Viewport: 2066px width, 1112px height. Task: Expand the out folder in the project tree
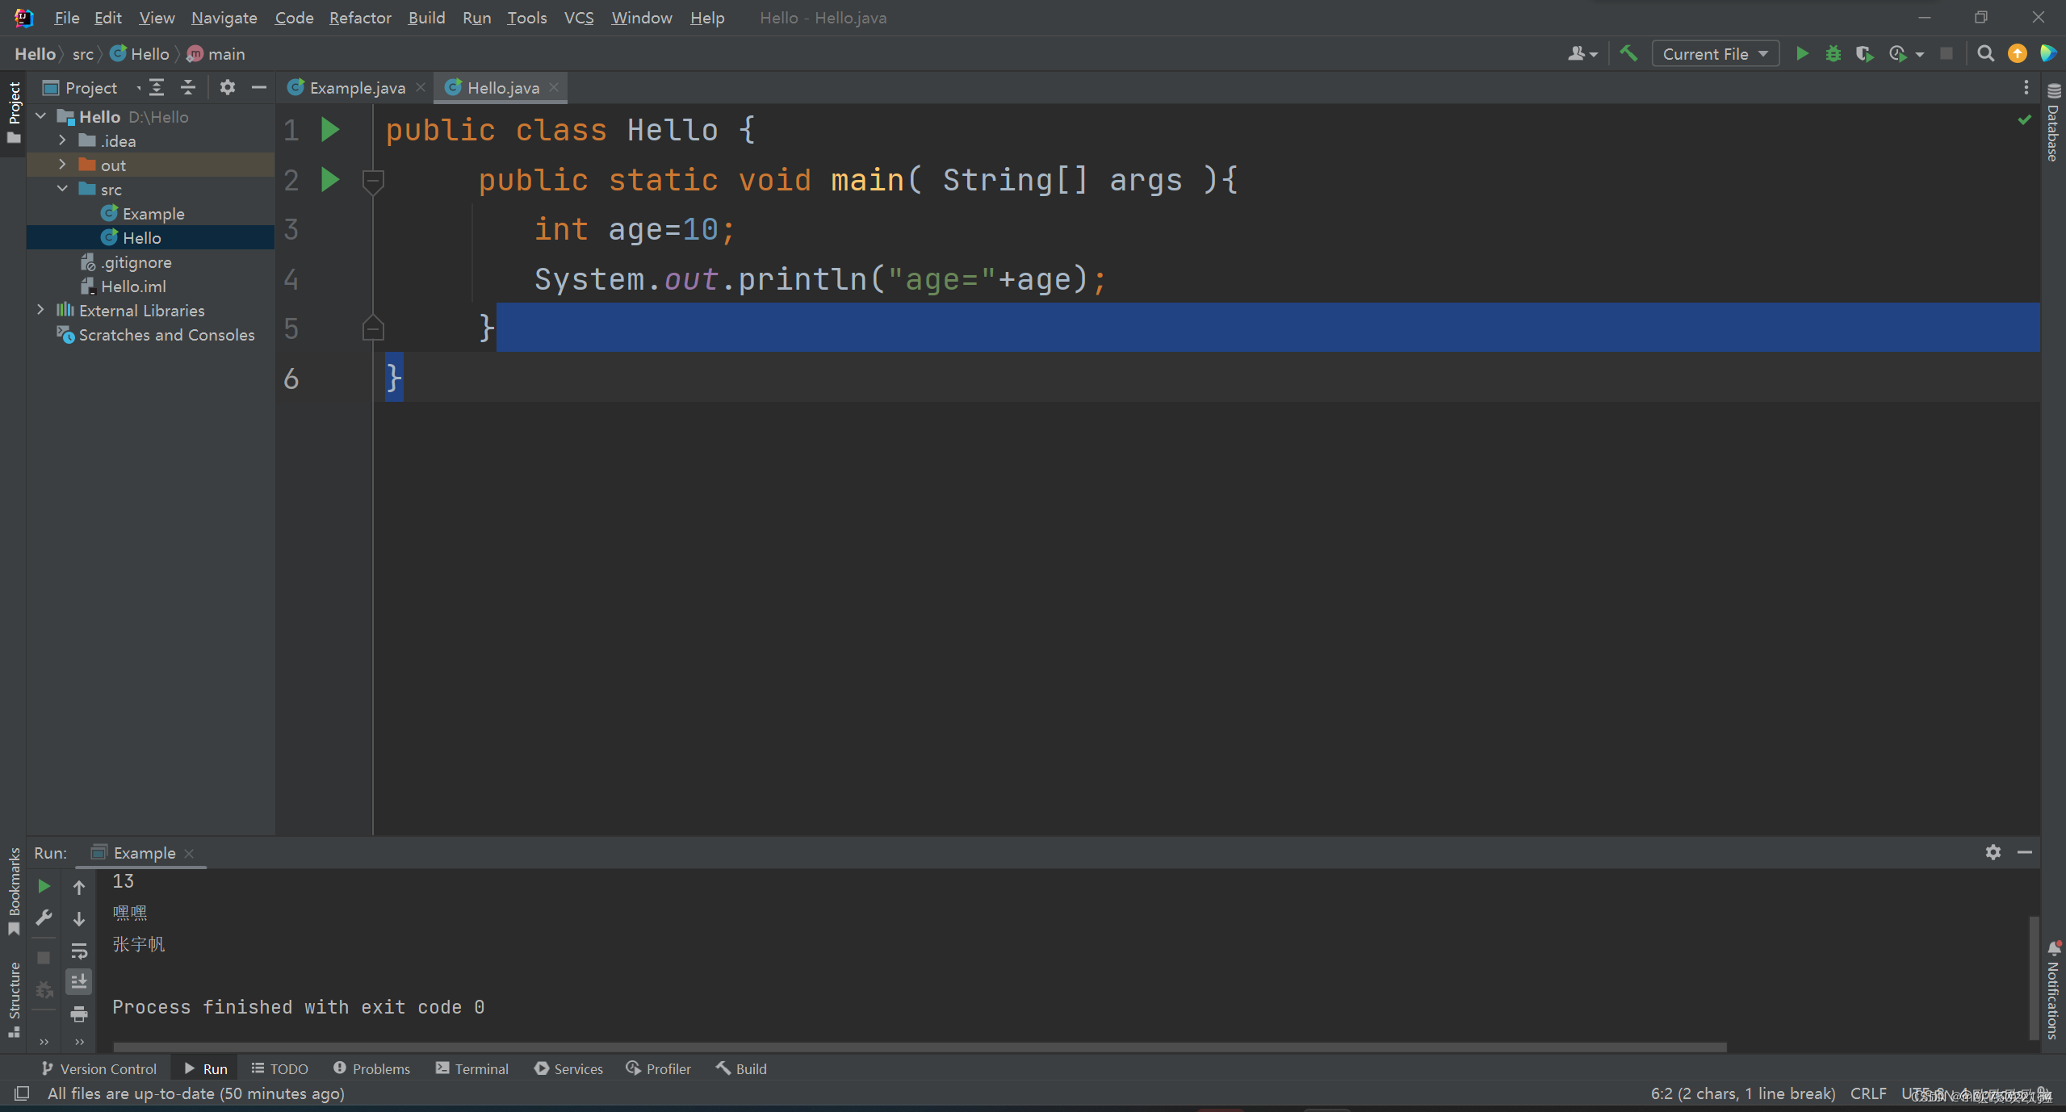coord(62,165)
